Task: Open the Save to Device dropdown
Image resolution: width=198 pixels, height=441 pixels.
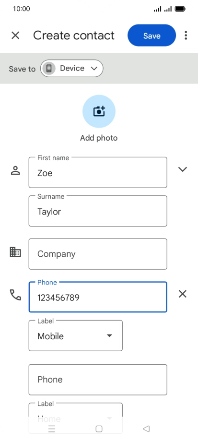Action: (72, 68)
